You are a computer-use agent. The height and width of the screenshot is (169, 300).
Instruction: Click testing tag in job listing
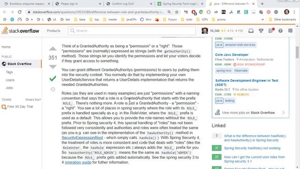point(229,100)
